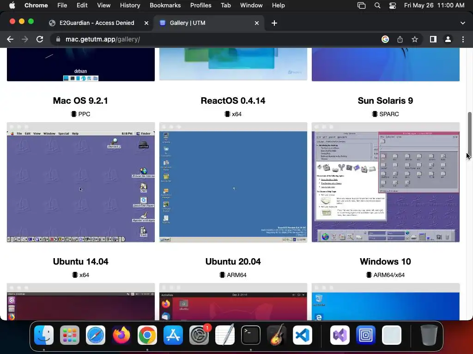The image size is (473, 354).
Task: Open the History menu
Action: pyautogui.click(x=130, y=6)
